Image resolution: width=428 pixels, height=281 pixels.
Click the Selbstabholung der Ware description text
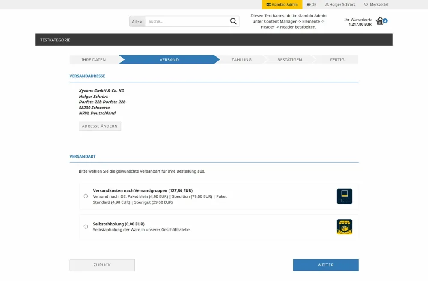click(142, 230)
